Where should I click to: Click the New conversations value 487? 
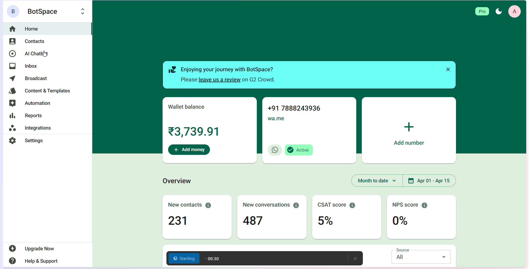(253, 221)
